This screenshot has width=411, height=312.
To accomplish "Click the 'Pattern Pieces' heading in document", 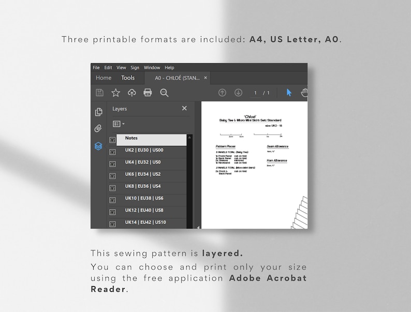I will [x=226, y=146].
